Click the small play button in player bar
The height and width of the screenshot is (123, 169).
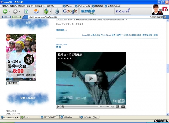tap(58, 107)
